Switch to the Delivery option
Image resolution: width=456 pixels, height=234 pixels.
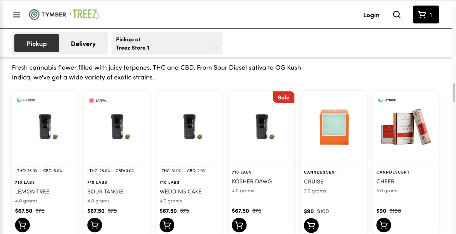point(83,43)
